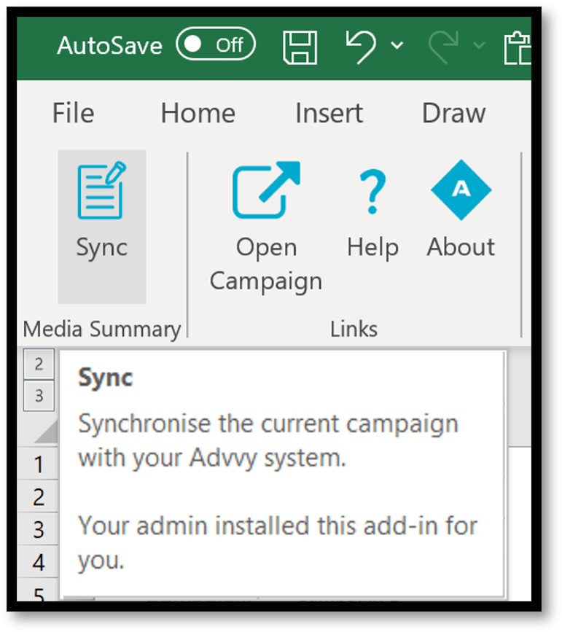Click outline level 2 button
Viewport: 562px width, 632px height.
pos(39,364)
